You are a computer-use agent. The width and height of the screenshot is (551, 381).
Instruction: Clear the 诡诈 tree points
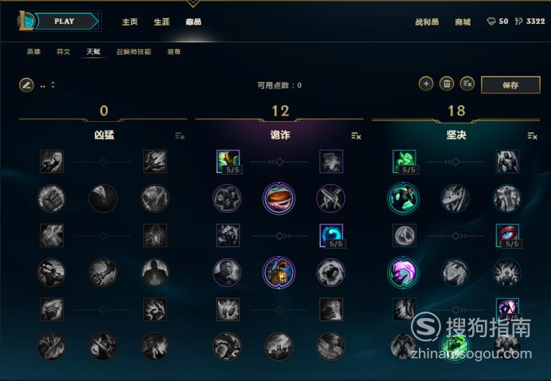pos(356,136)
